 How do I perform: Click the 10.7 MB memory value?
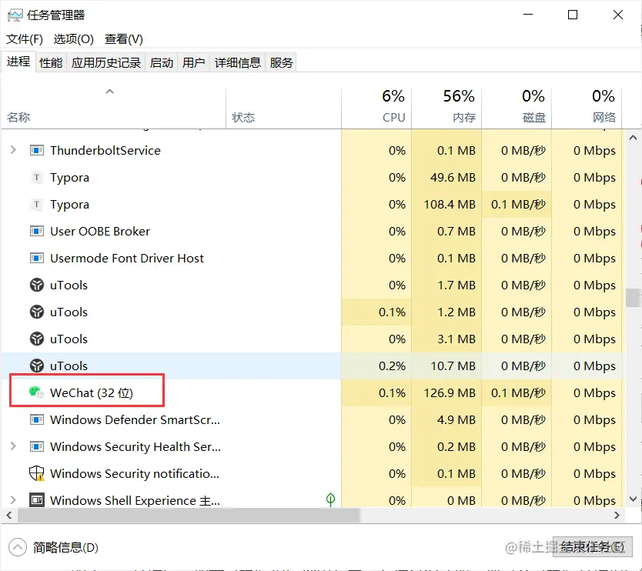[x=453, y=366]
